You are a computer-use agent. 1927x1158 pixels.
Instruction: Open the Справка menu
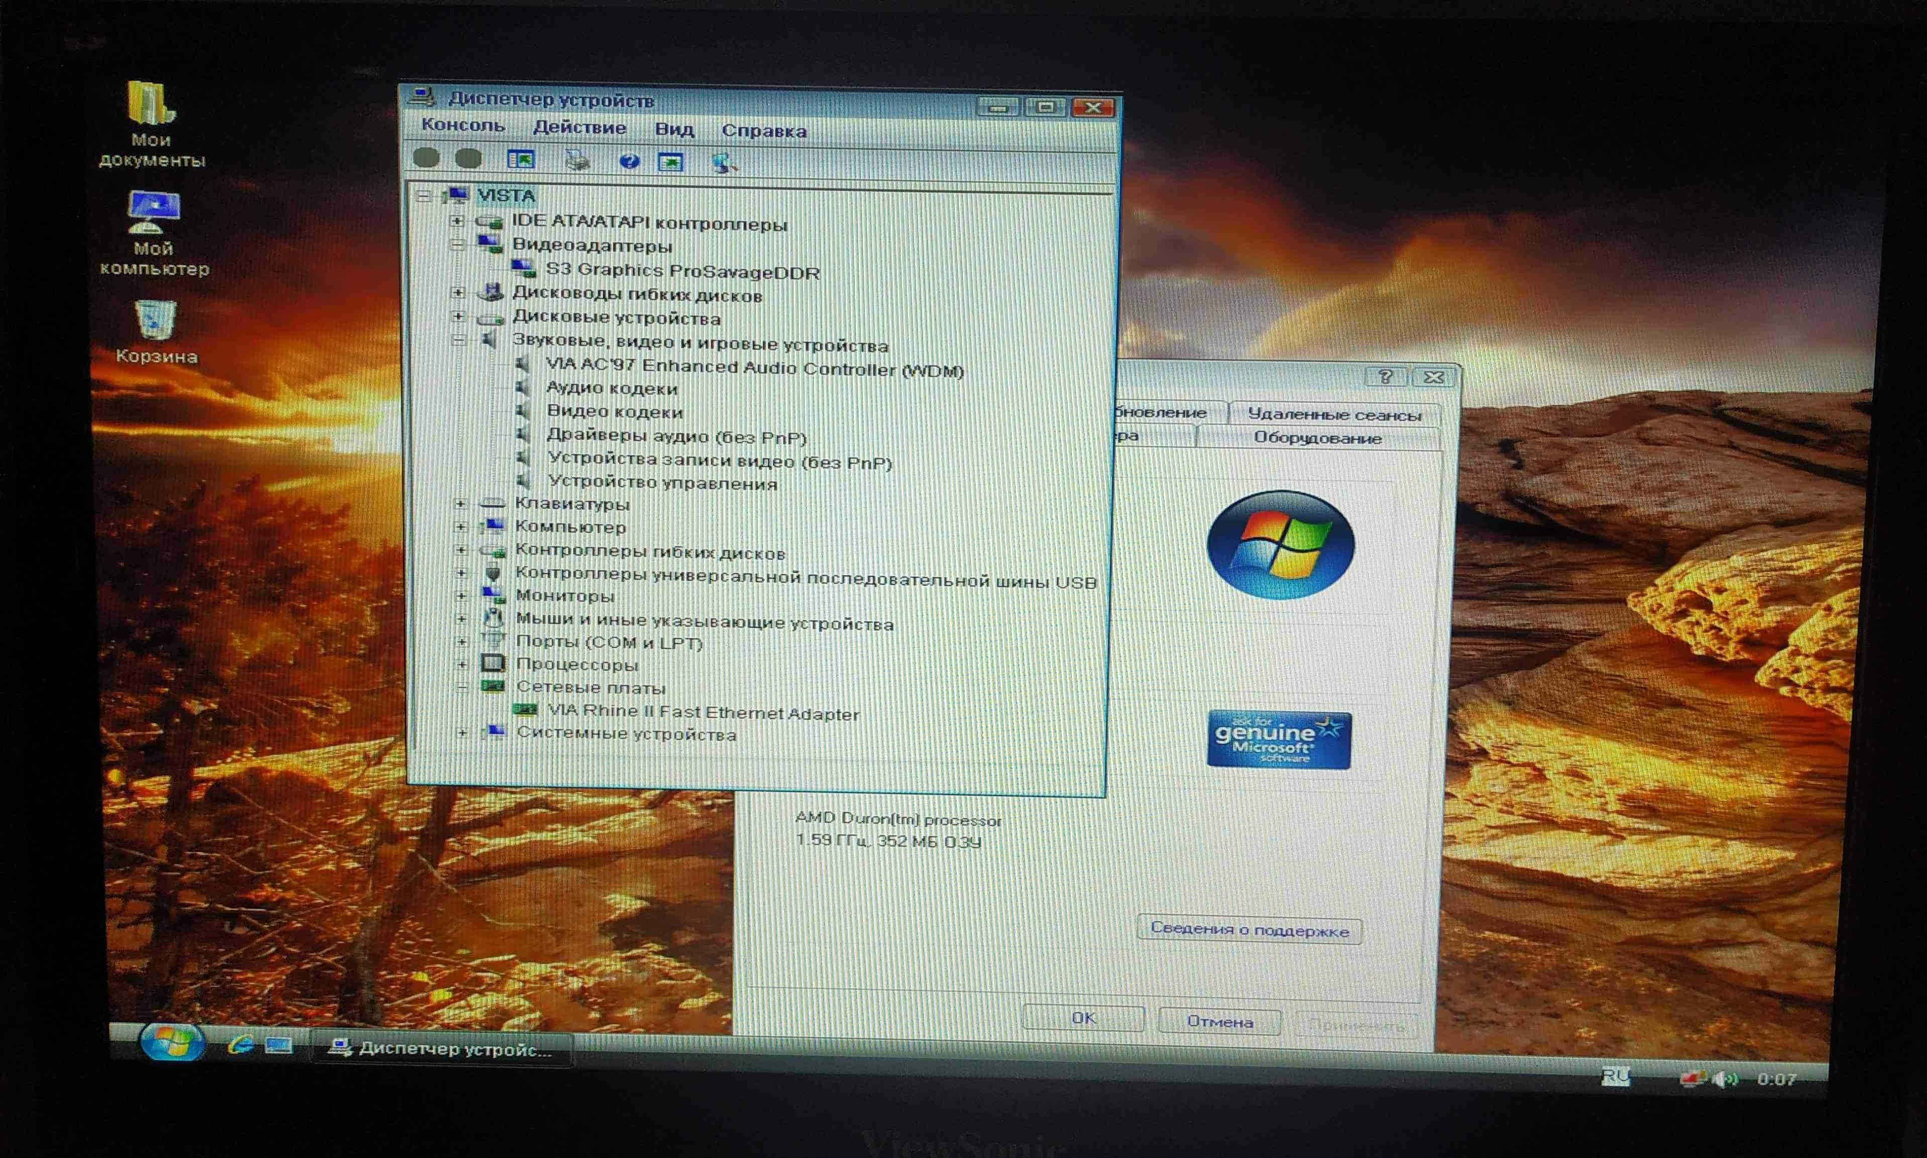[764, 131]
